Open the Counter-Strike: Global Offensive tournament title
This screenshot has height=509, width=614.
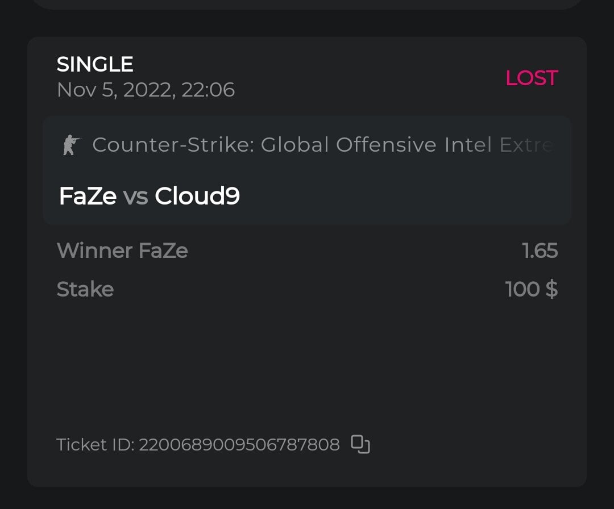(x=322, y=145)
